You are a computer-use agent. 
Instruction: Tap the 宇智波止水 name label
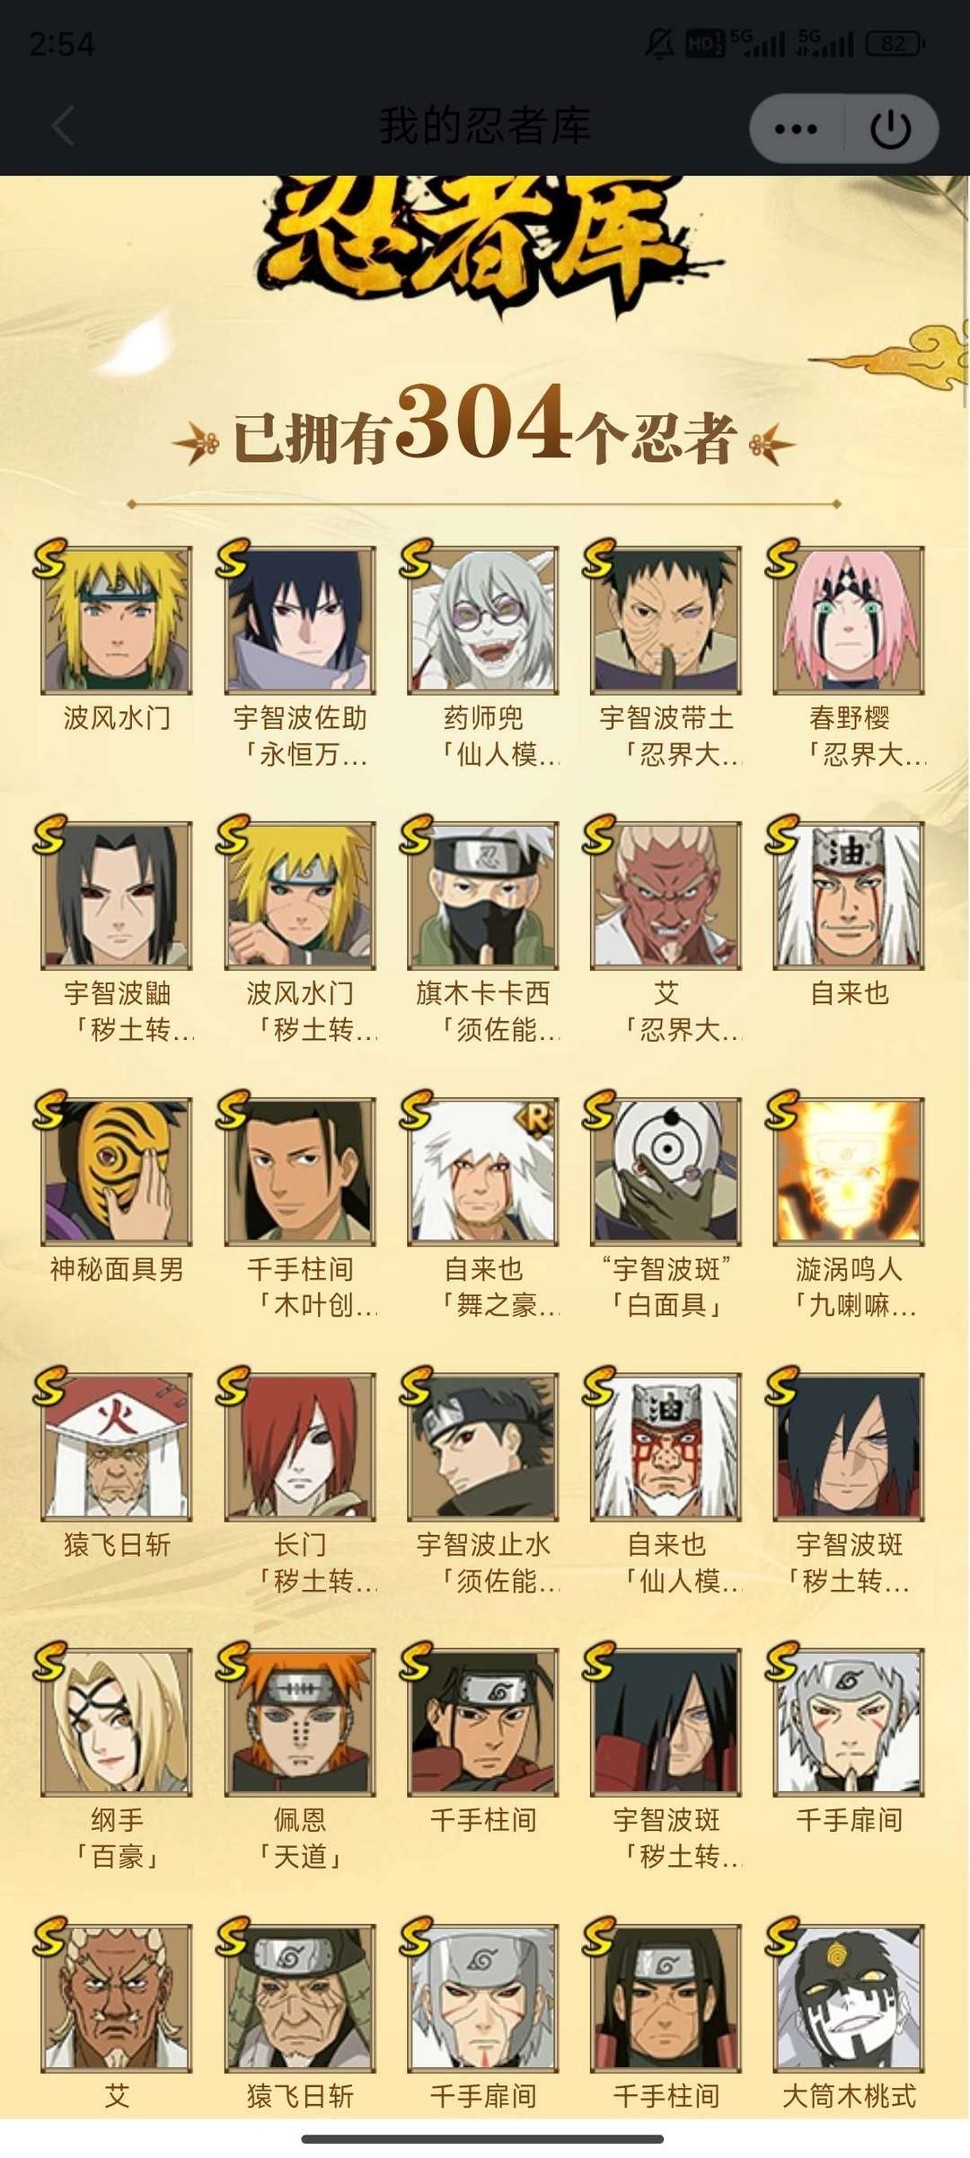(483, 1545)
